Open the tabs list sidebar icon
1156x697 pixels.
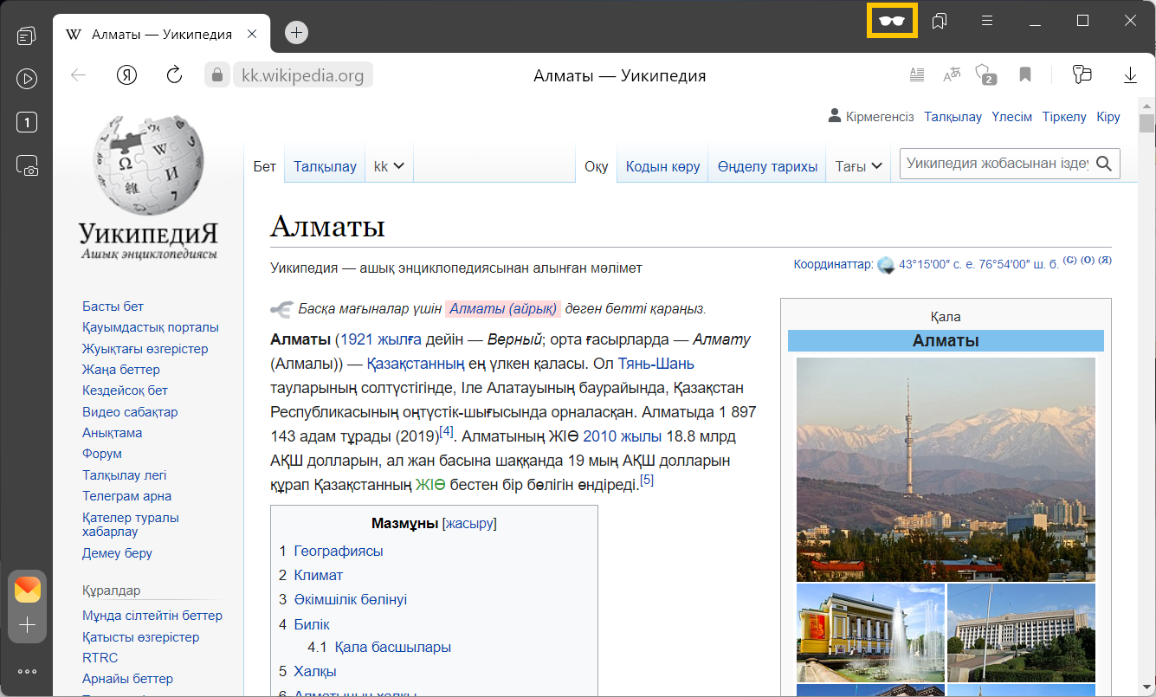(x=27, y=36)
